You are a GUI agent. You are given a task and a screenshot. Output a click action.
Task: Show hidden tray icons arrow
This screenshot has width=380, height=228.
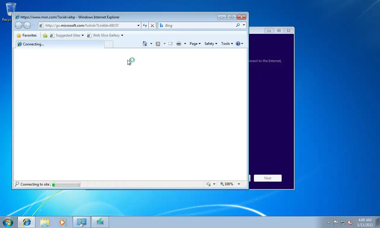pos(328,222)
